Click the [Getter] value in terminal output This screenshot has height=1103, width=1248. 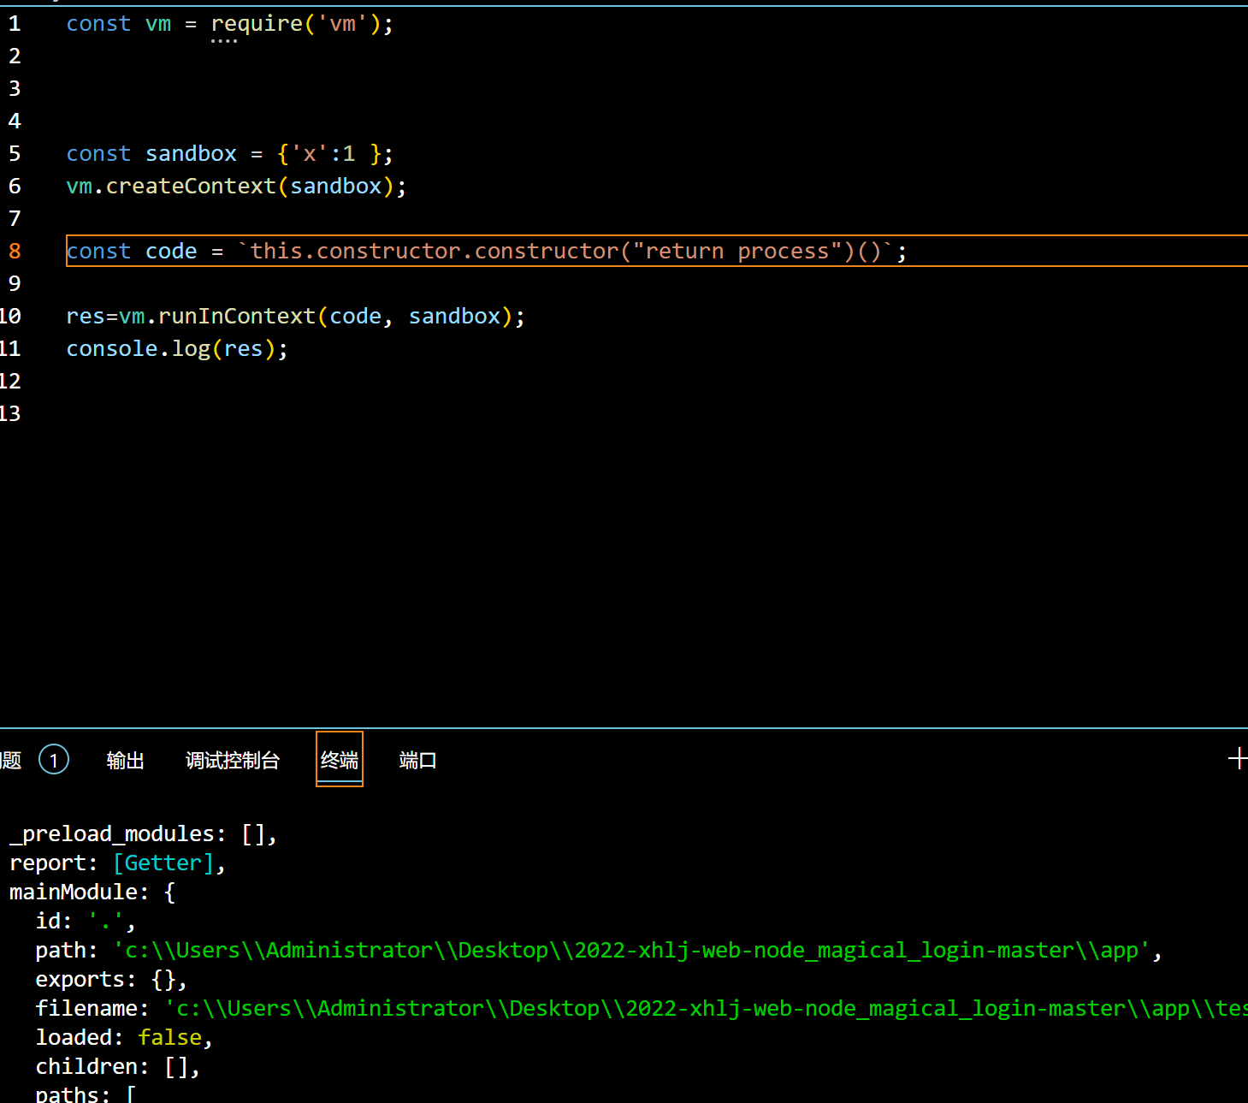tap(163, 863)
